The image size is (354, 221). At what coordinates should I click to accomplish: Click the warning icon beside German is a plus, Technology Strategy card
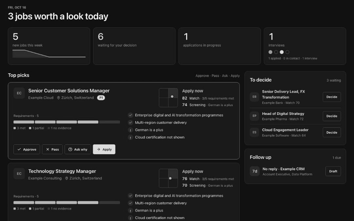click(x=130, y=211)
